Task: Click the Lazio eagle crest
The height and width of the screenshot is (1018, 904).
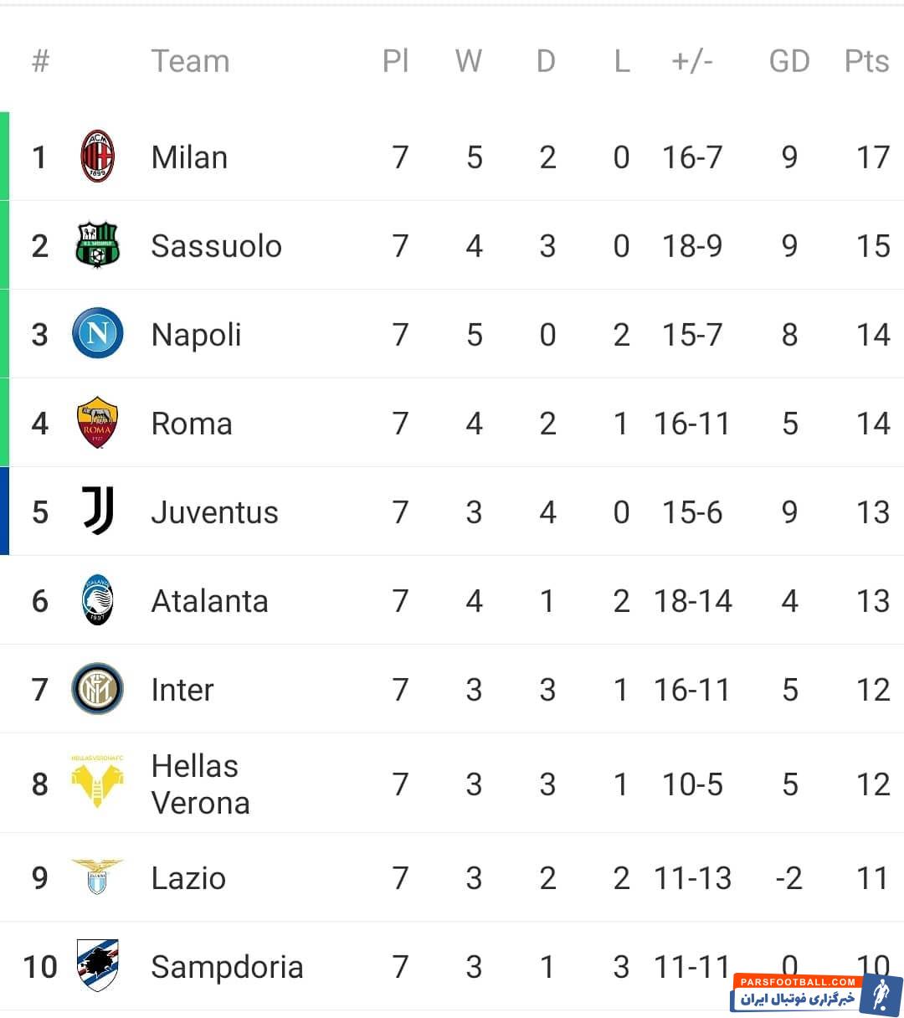Action: [97, 876]
